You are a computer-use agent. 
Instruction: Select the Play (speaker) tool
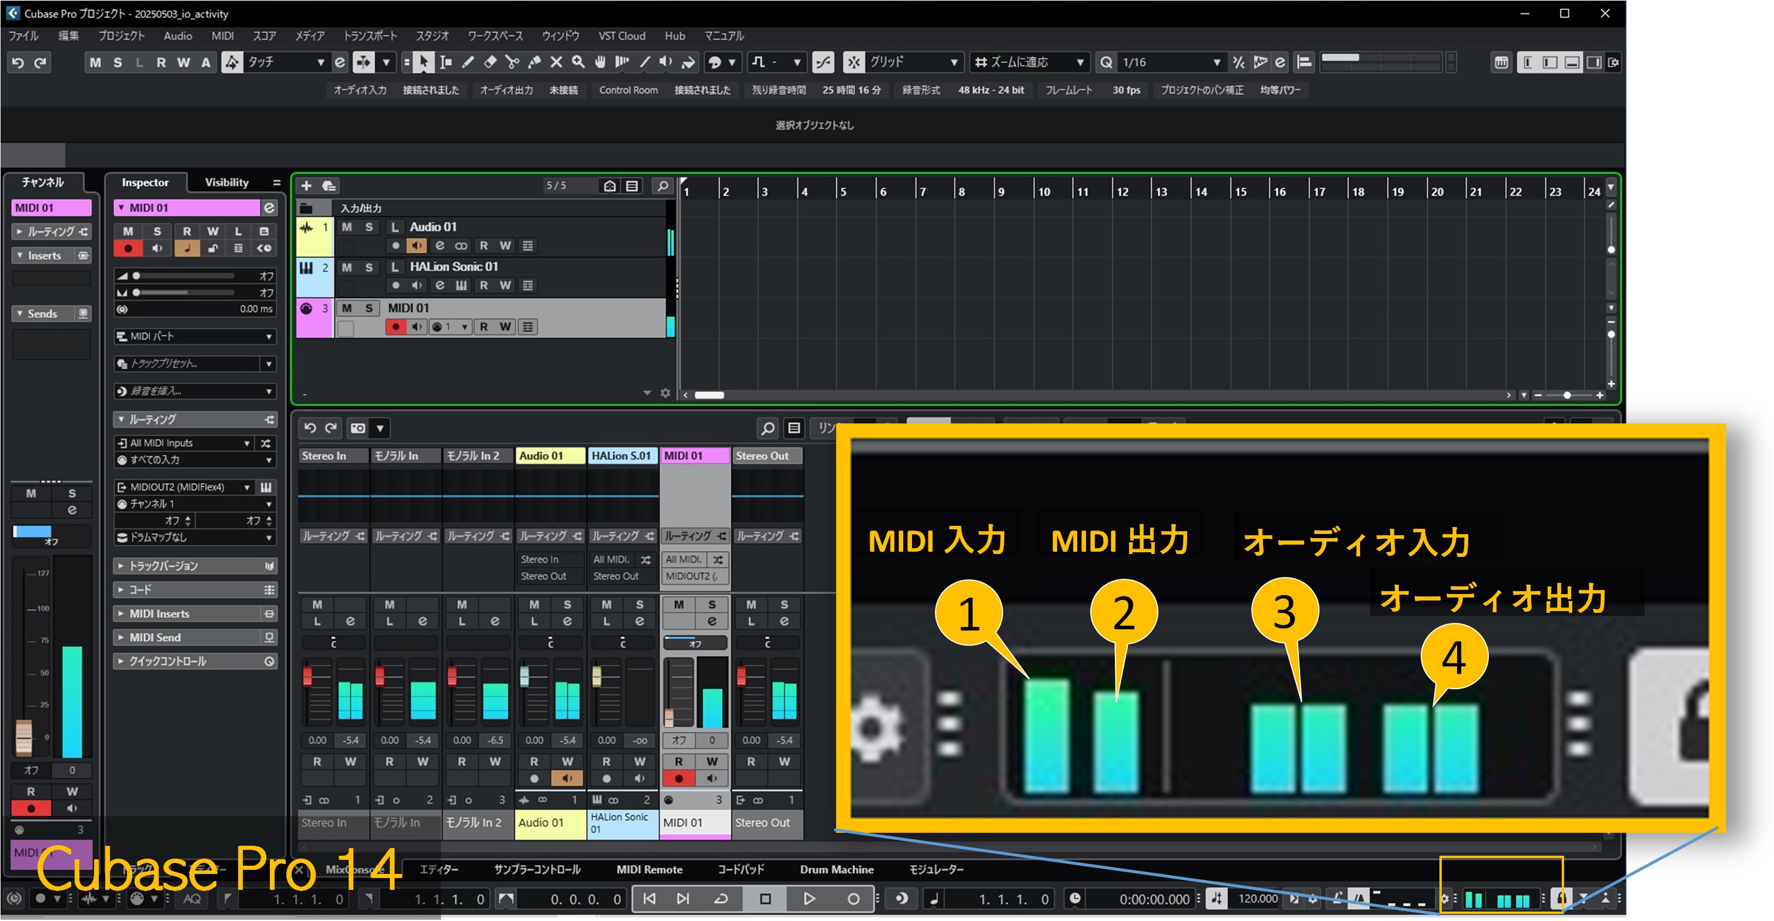coord(666,63)
